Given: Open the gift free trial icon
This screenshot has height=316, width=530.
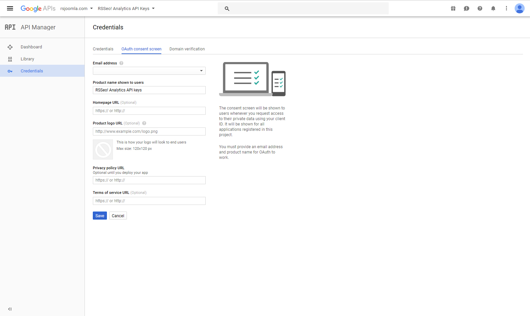Looking at the screenshot, I should 453,8.
